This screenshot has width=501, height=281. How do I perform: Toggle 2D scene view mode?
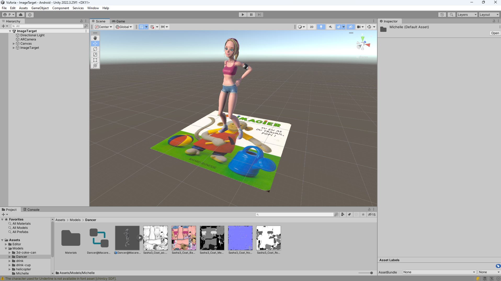coord(312,27)
